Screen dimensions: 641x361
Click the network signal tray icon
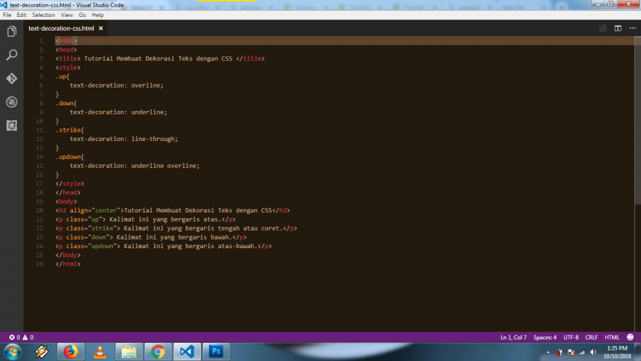coord(582,352)
